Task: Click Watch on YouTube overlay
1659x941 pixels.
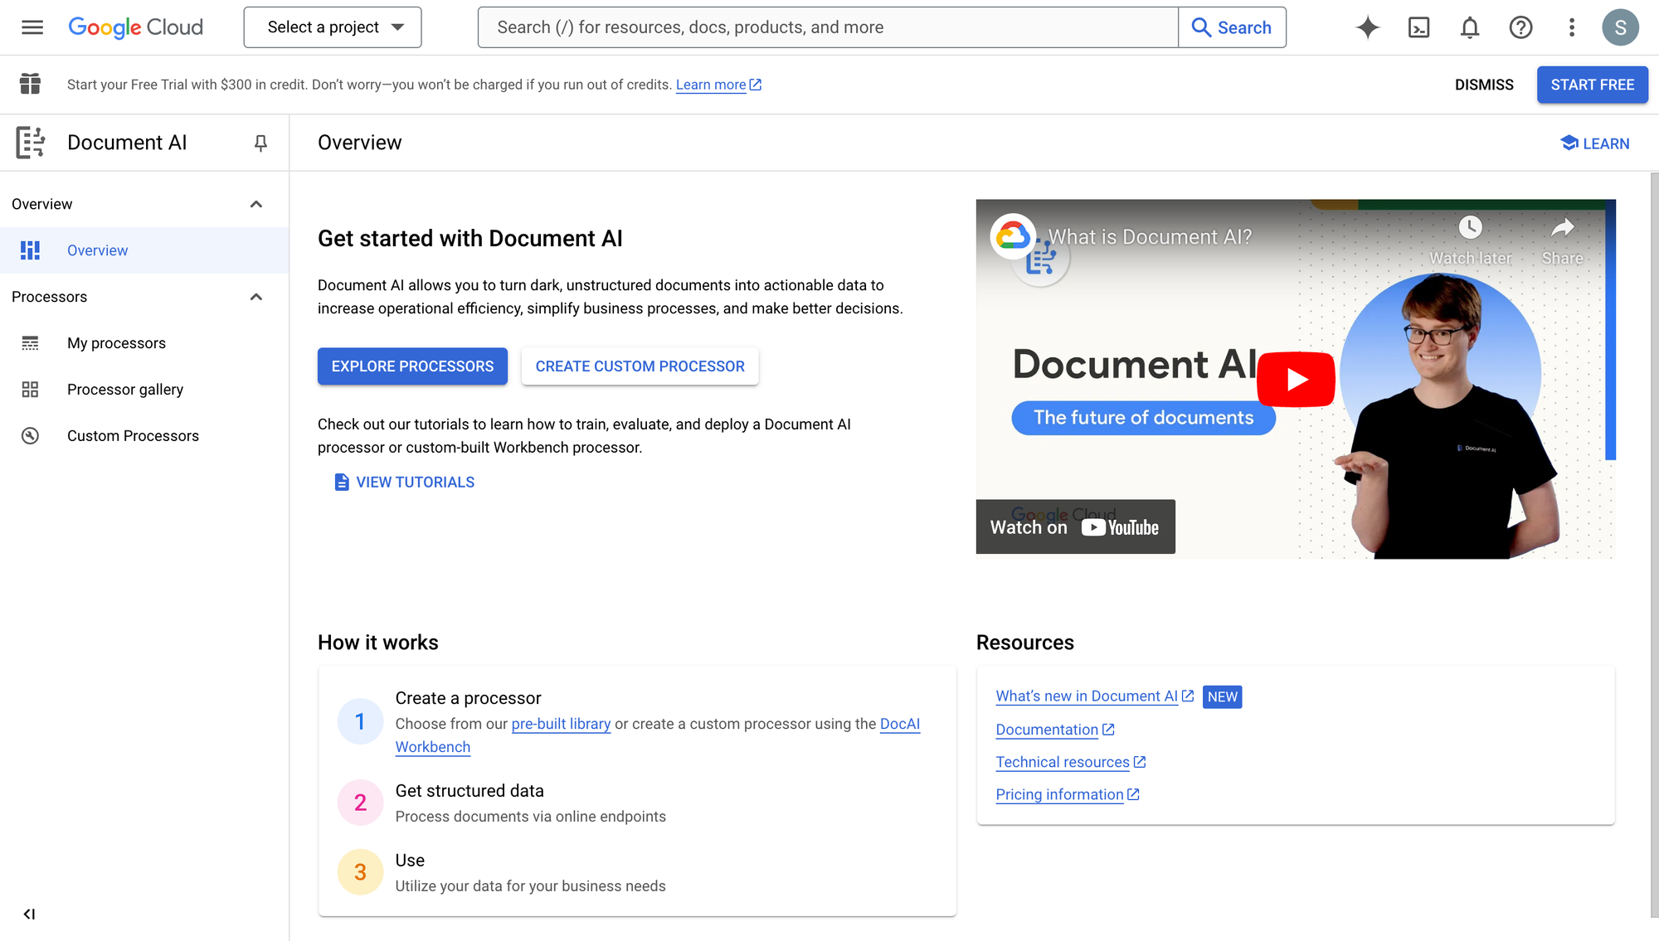Action: (x=1075, y=526)
